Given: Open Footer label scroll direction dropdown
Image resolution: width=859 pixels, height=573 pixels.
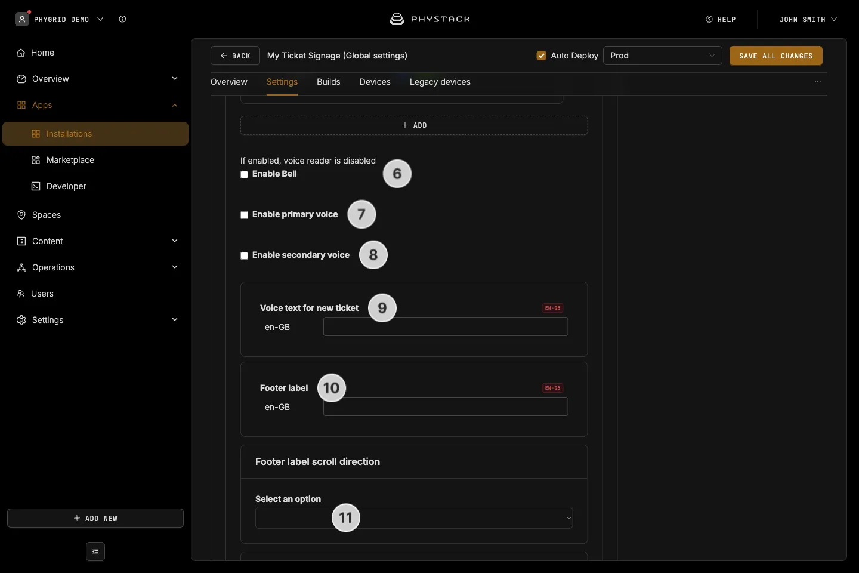Looking at the screenshot, I should (414, 517).
